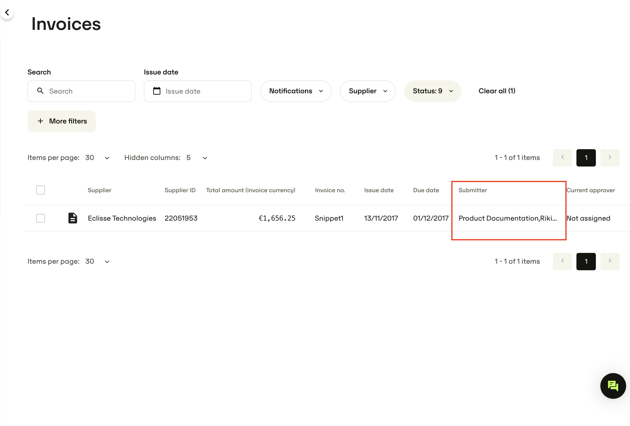The image size is (630, 426).
Task: Open the Status: 9 filter dropdown
Action: (x=432, y=91)
